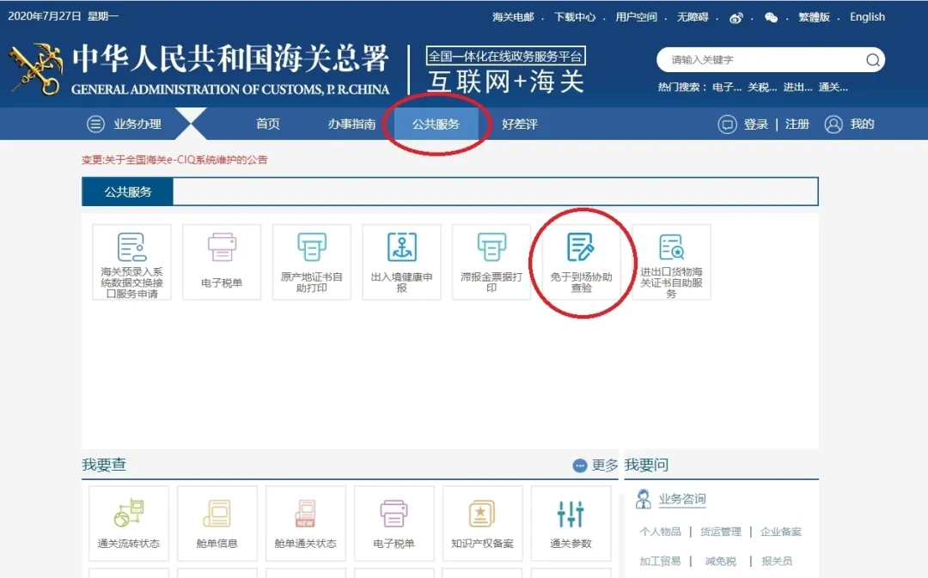Open the Weibo icon in top bar

tap(736, 17)
